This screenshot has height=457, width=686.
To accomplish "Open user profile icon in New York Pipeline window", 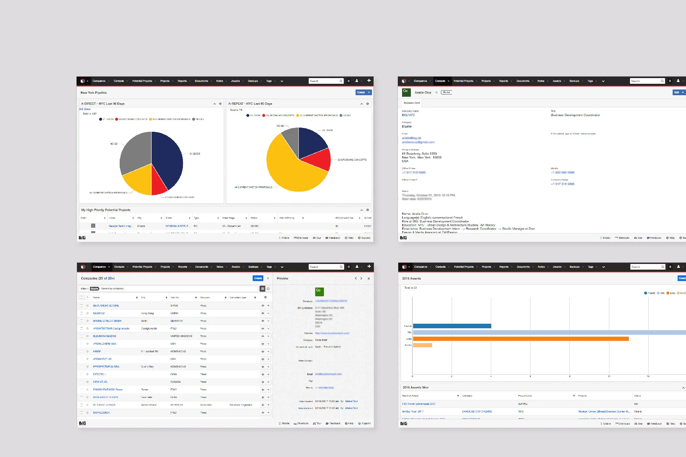I will point(357,81).
